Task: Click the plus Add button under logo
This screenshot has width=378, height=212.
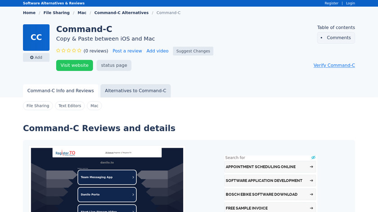Action: tap(36, 57)
